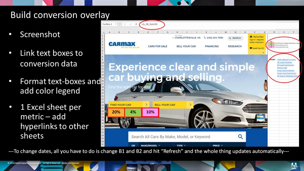Select the green 4% text box
Image resolution: width=304 pixels, height=171 pixels.
[133, 112]
